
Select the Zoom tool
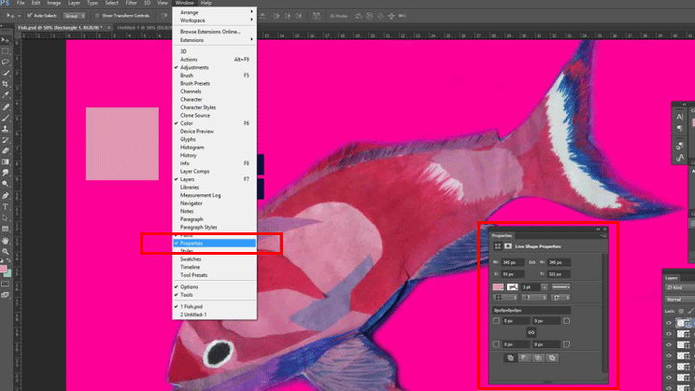[x=7, y=251]
